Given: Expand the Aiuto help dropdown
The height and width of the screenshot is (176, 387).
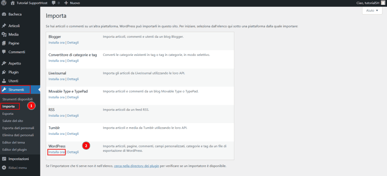Looking at the screenshot, I should click(x=372, y=11).
